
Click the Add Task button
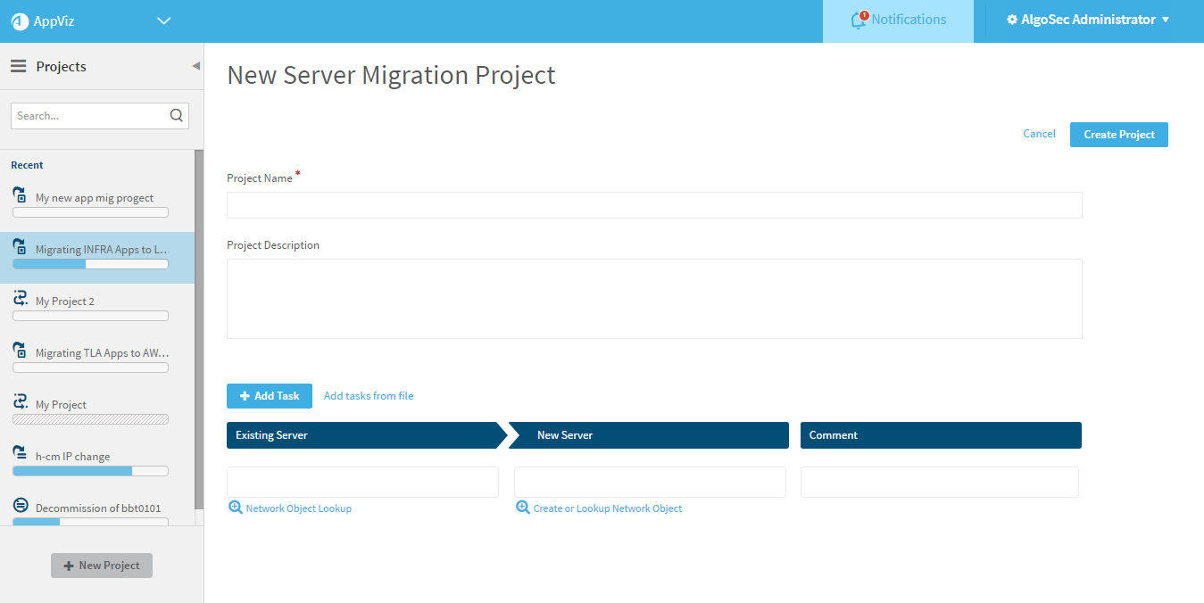coord(270,396)
